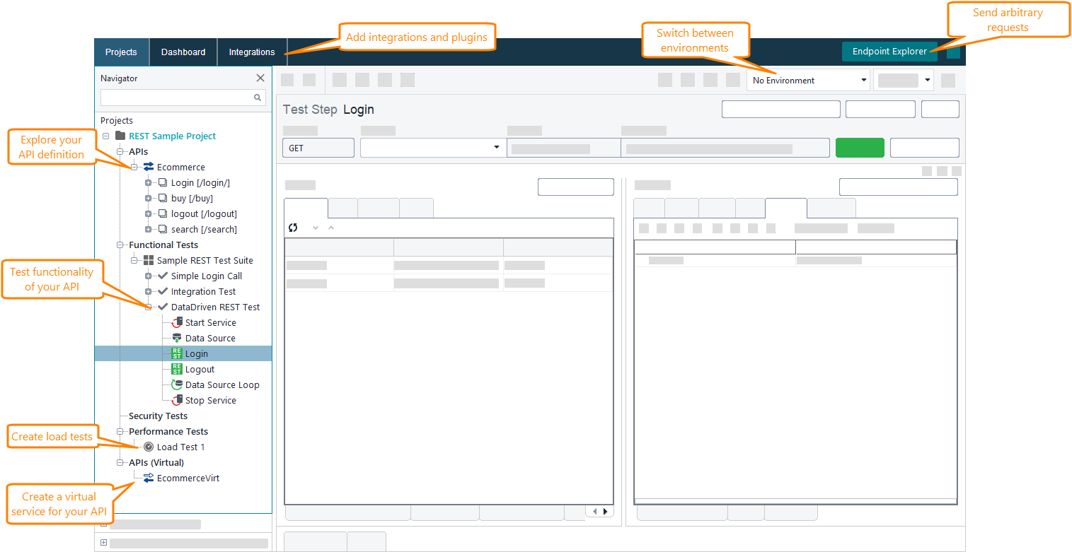1072x552 pixels.
Task: Open the Data Source Loop step icon
Action: click(178, 384)
